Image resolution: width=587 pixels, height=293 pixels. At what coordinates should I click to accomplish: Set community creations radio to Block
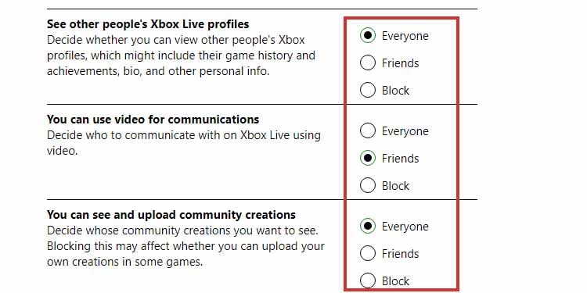coord(368,280)
